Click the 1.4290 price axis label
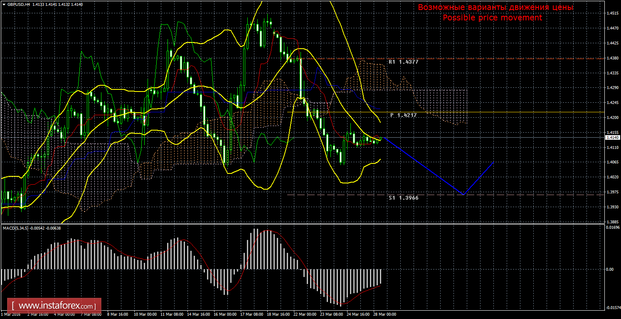Viewport: 621px width, 319px height. tap(613, 88)
